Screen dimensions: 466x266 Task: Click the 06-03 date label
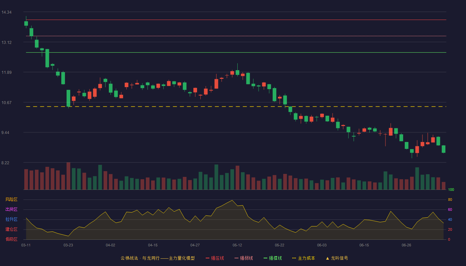coord(322,245)
